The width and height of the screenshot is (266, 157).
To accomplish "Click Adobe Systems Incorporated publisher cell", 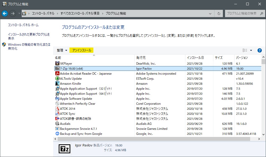I will pos(156,74).
